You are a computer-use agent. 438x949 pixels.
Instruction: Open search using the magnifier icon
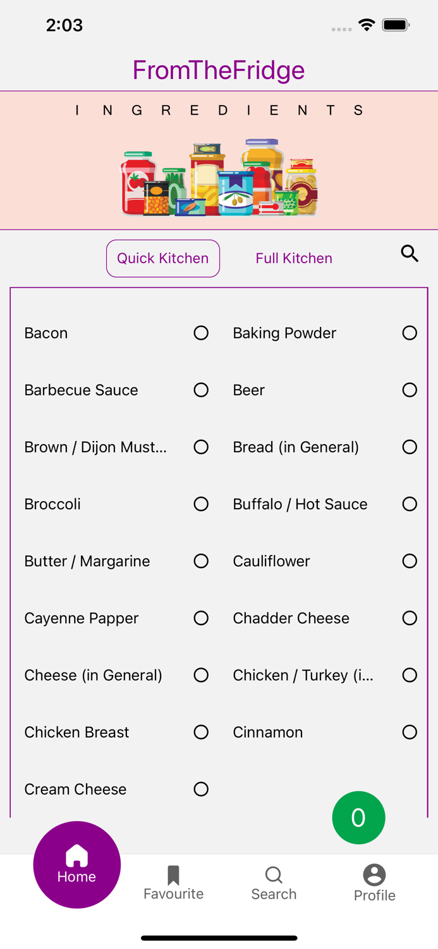pyautogui.click(x=410, y=253)
